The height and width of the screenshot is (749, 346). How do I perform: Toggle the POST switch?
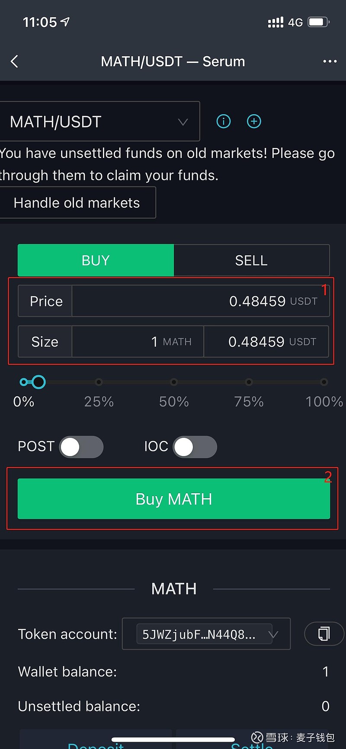81,447
